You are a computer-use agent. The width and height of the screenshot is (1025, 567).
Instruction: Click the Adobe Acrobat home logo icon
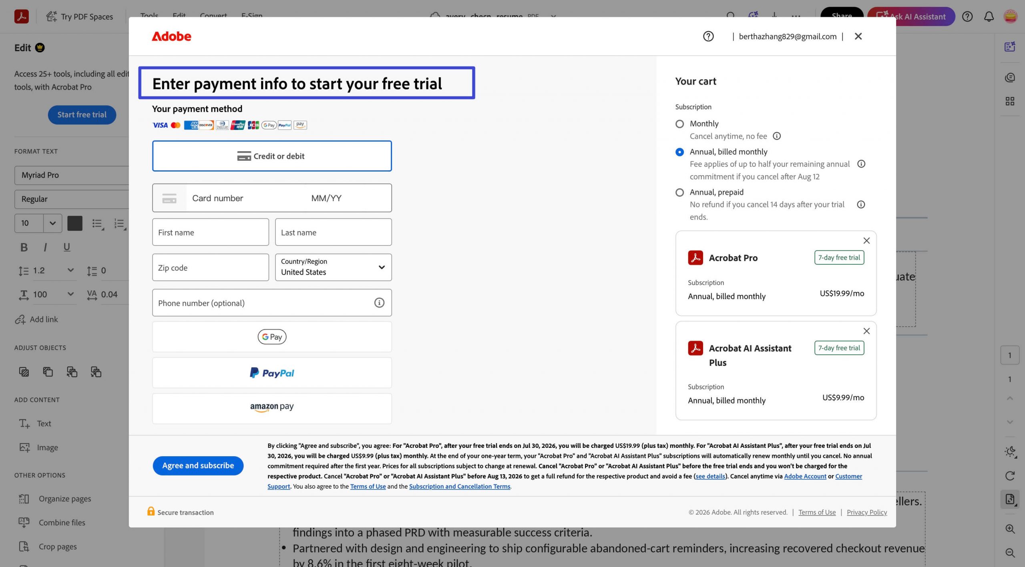pos(22,16)
